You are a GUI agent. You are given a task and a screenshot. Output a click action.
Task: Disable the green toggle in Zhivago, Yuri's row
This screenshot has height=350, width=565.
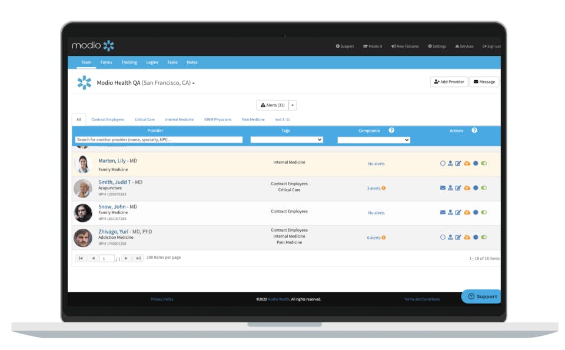(484, 236)
